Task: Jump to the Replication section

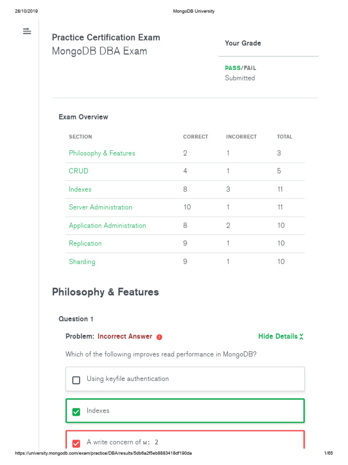Action: (x=85, y=243)
